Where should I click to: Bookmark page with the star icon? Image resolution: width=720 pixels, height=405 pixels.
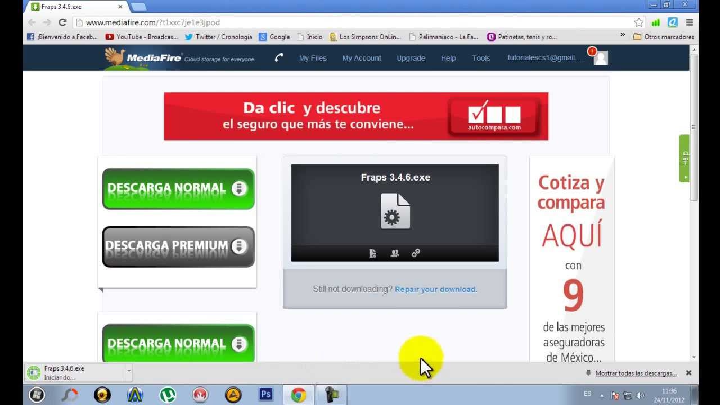click(x=639, y=22)
